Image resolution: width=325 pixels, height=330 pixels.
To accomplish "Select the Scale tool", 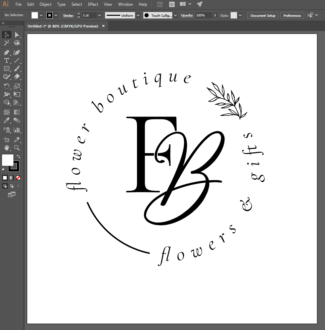I will (x=17, y=86).
